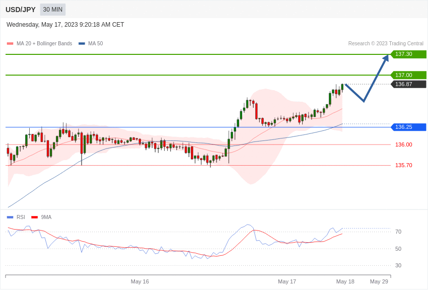Click the RSI legend label

pos(21,217)
